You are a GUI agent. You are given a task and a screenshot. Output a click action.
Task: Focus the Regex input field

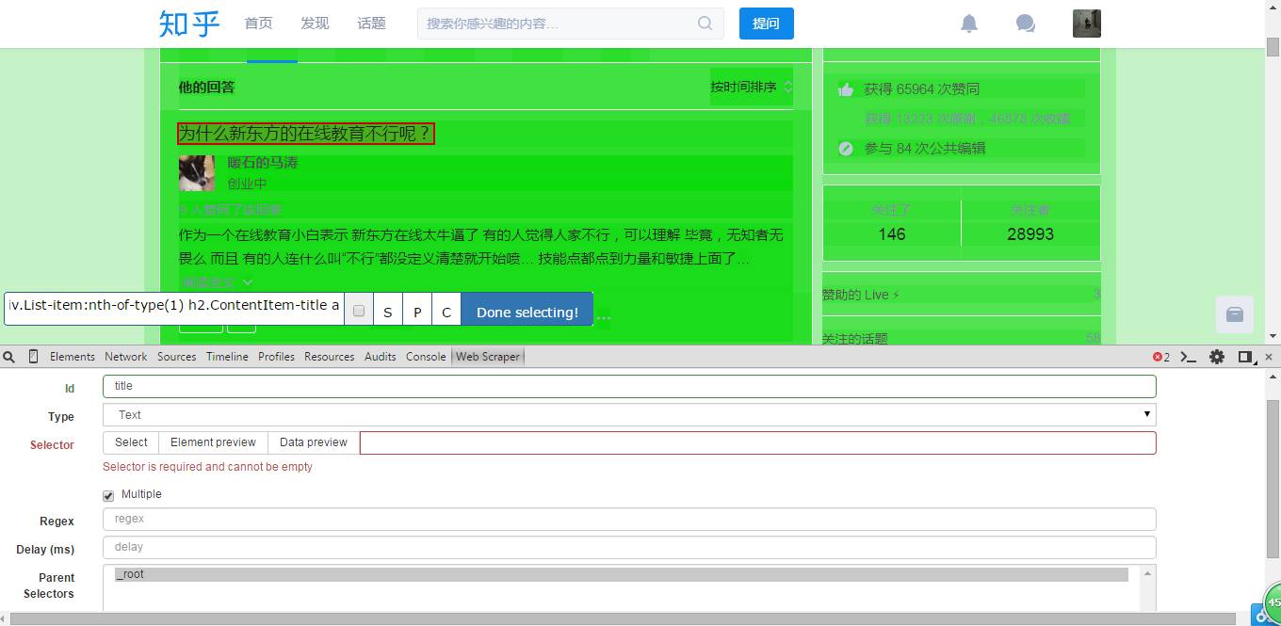click(629, 519)
